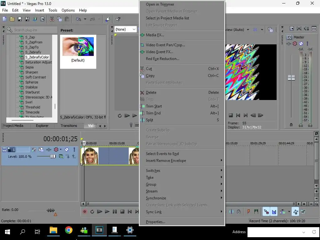Click Stop in the timeline transport bar
The width and height of the screenshot is (320, 240).
122,212
